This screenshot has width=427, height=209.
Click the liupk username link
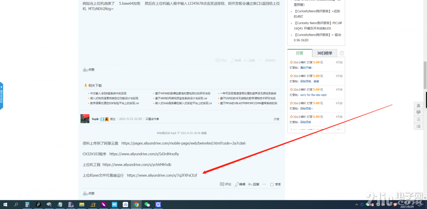click(95, 119)
